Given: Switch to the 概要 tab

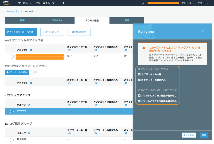Looking at the screenshot, I should point(22,21).
